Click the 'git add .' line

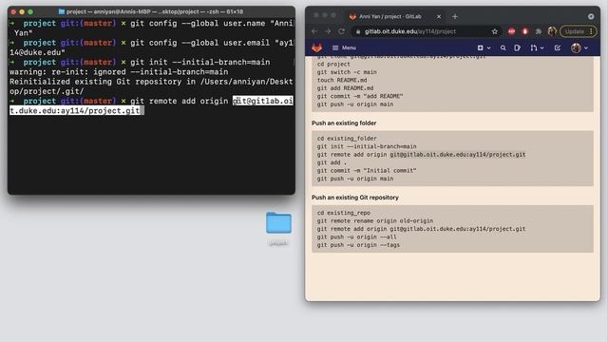tap(332, 162)
